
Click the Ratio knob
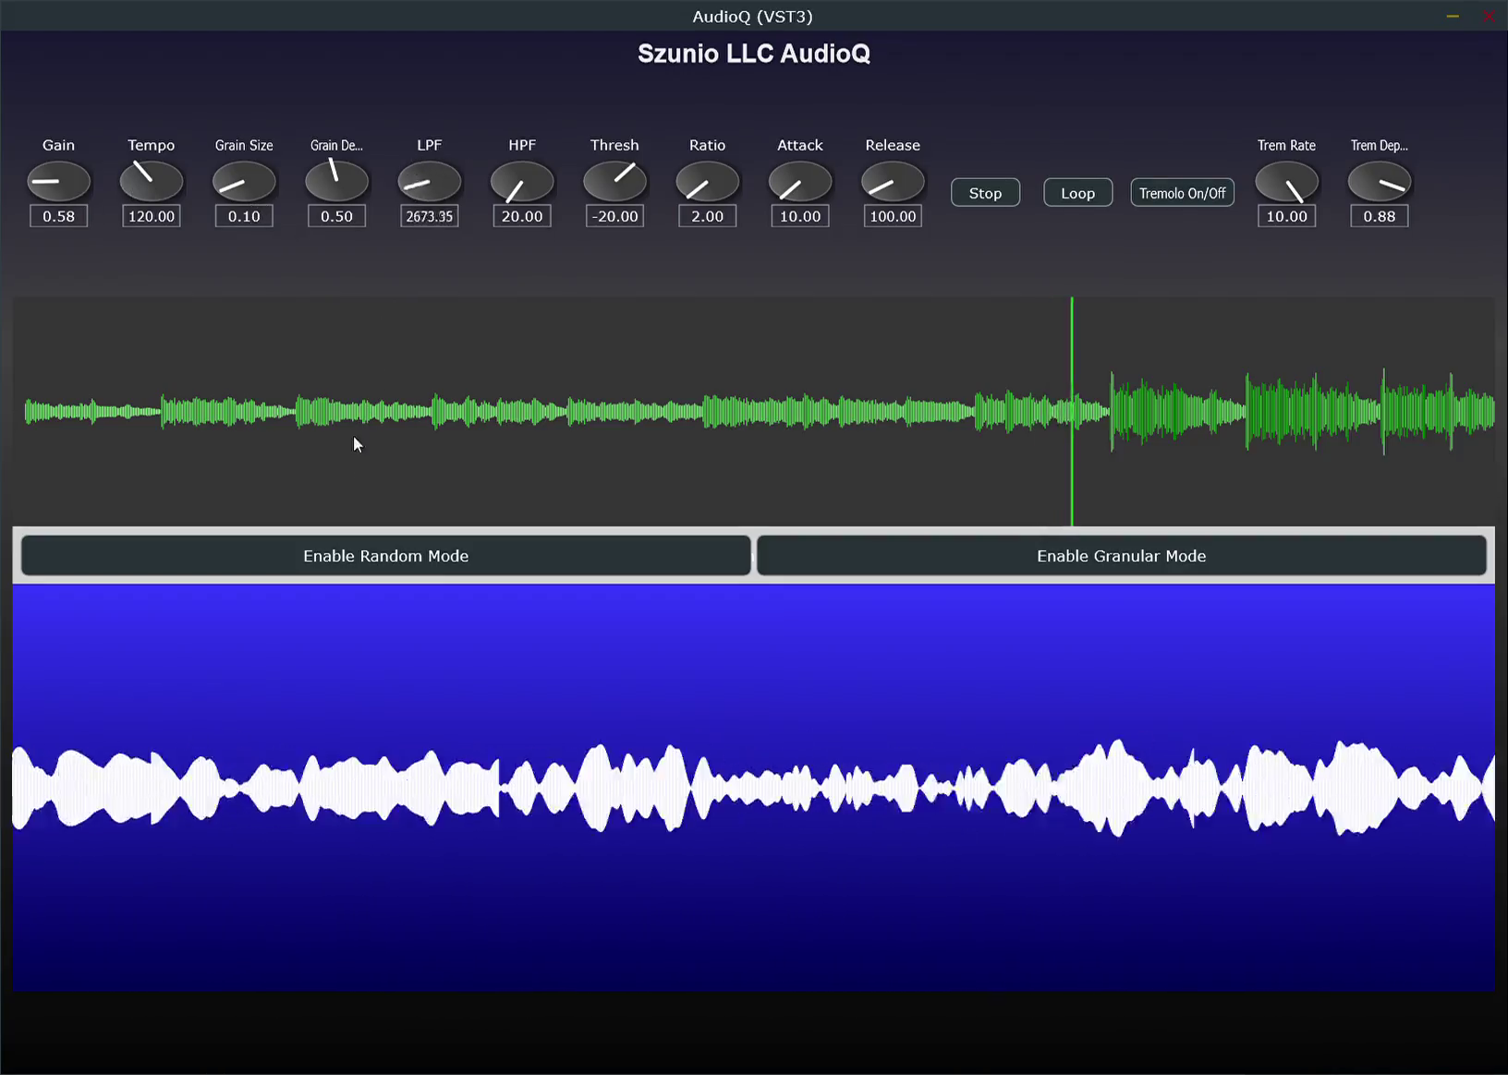(708, 181)
